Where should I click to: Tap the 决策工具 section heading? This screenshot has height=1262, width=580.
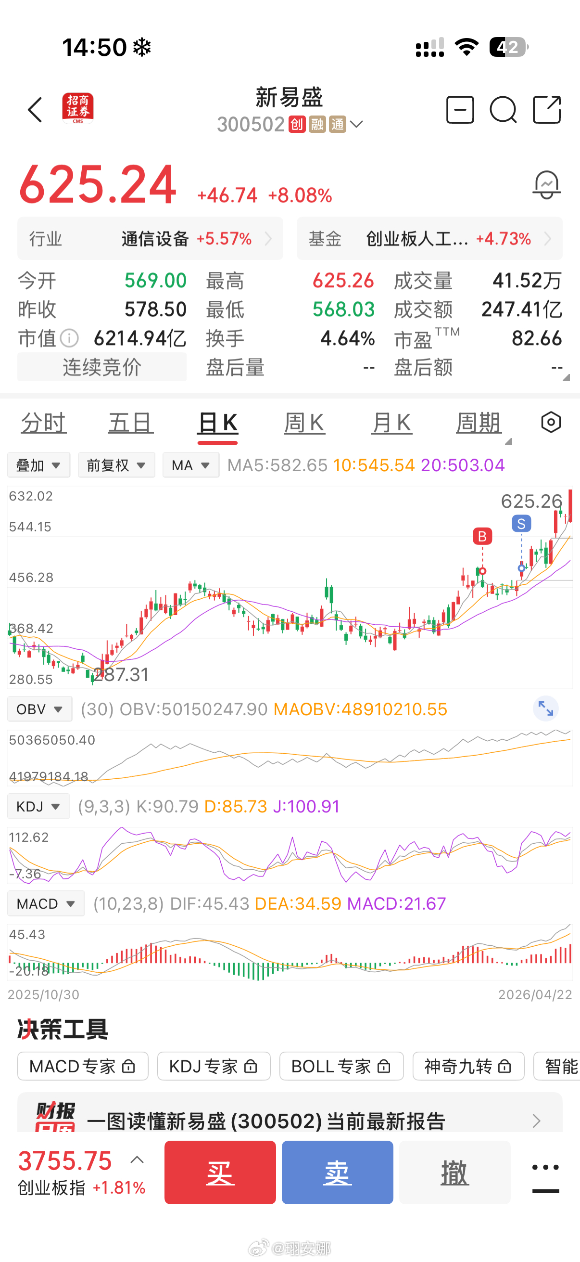[63, 1030]
